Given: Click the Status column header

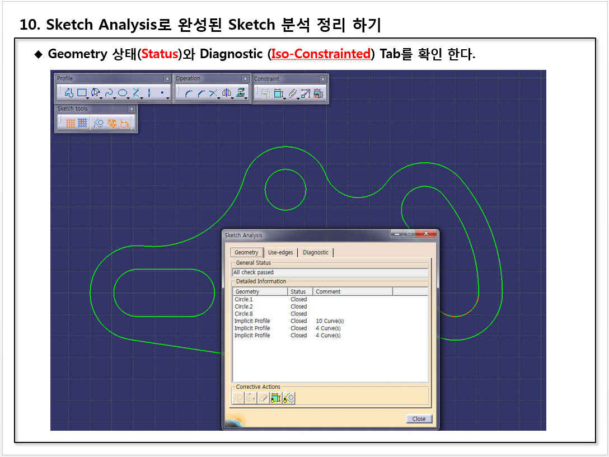Looking at the screenshot, I should [299, 291].
